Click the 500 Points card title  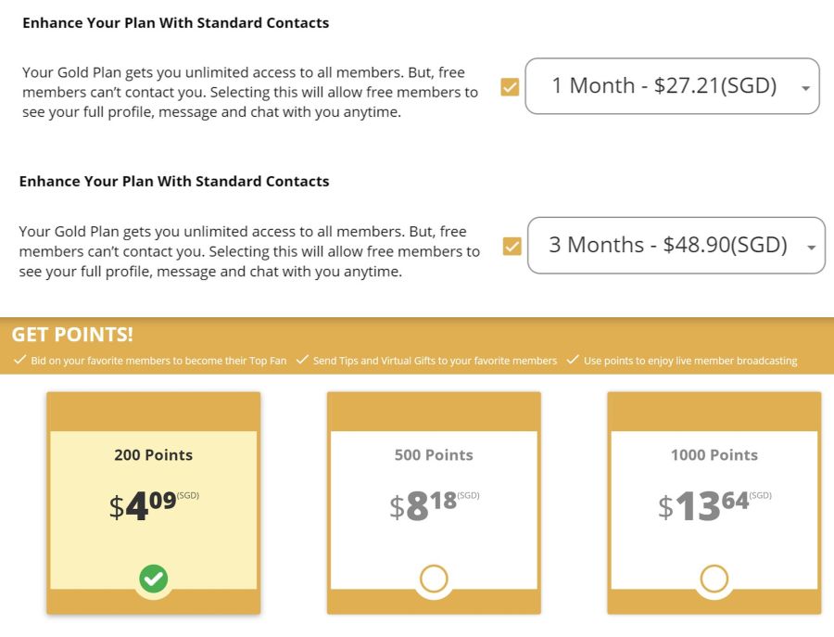434,455
